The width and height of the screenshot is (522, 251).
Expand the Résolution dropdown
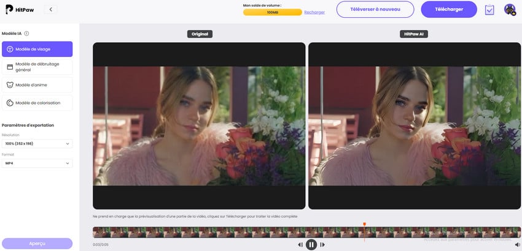[37, 143]
